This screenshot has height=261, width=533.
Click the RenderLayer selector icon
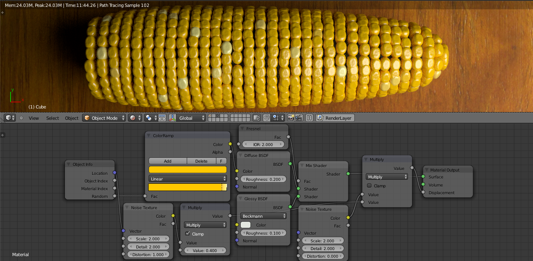coord(320,118)
